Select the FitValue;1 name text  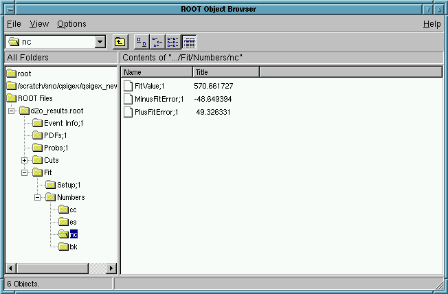coord(149,86)
